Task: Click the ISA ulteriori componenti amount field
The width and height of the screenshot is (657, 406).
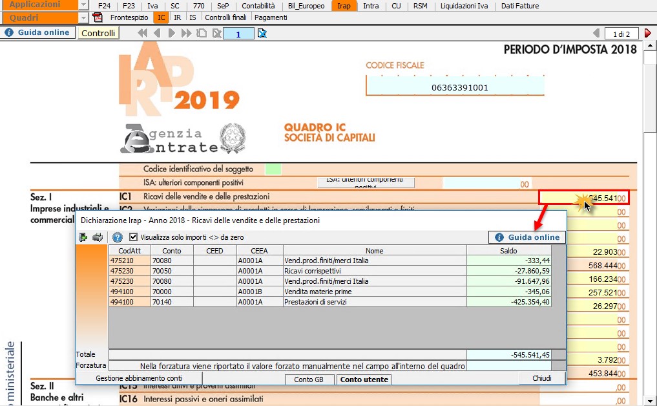Action: click(487, 184)
